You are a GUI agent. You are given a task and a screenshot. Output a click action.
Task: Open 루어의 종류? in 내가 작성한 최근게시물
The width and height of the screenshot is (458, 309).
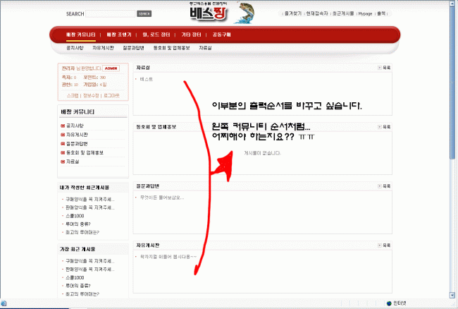78,224
